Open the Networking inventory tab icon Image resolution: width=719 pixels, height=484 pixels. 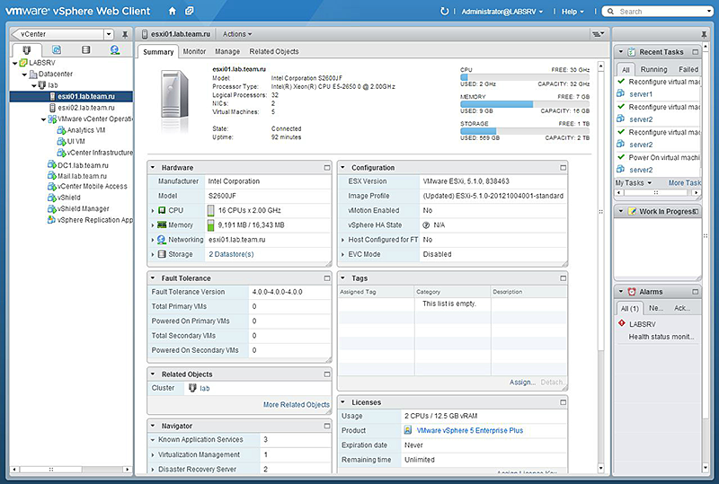point(115,50)
